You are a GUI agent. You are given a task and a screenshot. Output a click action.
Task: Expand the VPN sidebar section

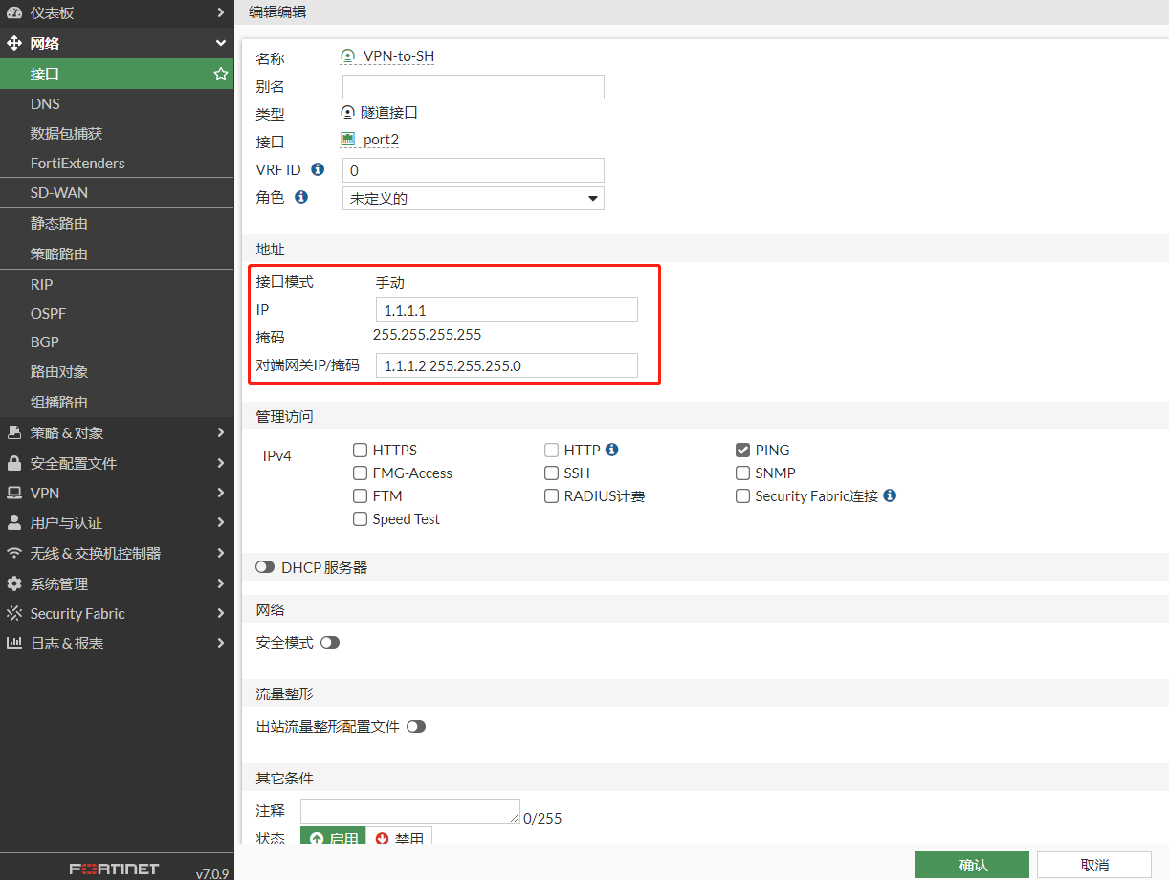pyautogui.click(x=115, y=493)
